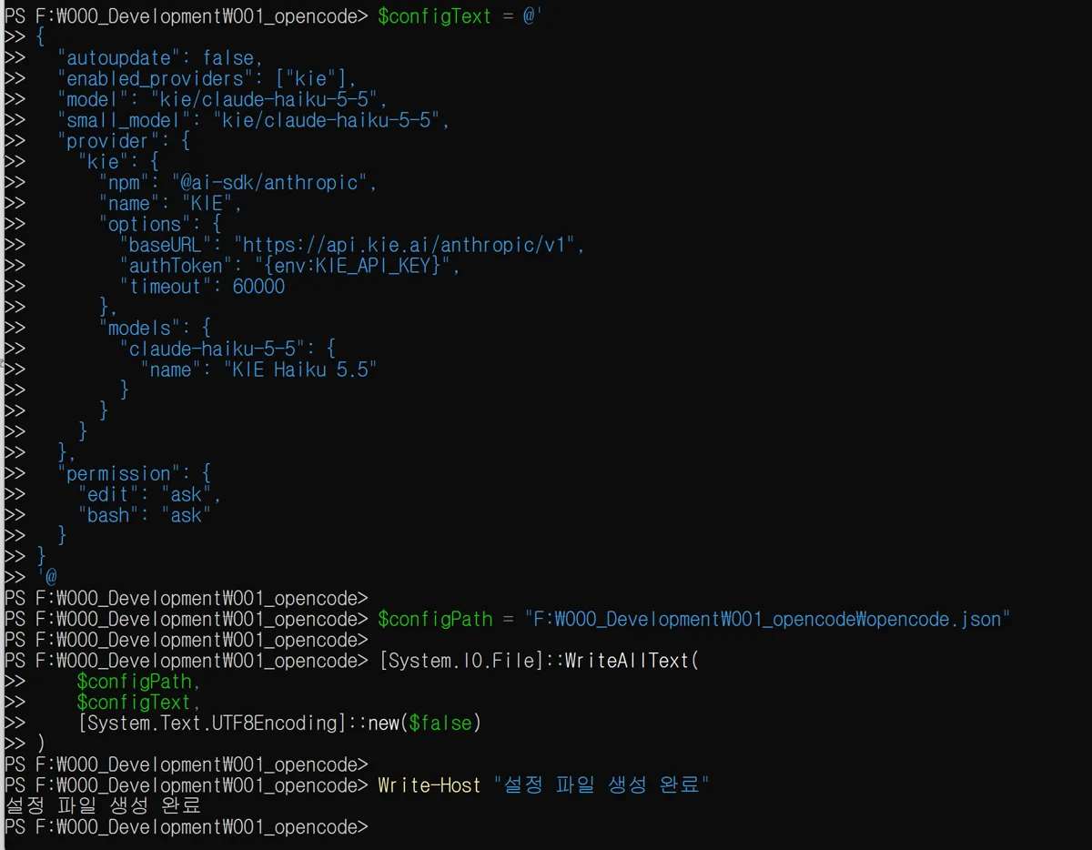This screenshot has height=850, width=1092.
Task: Click the Write-Host command
Action: [430, 785]
